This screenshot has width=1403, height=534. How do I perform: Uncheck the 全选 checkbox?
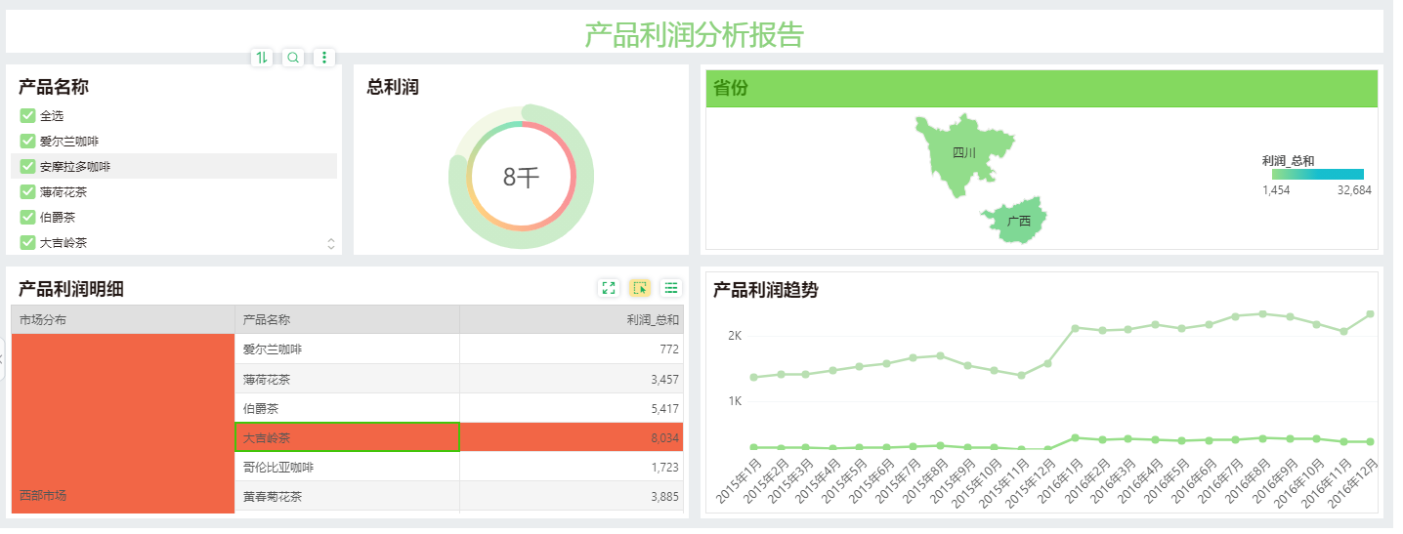tap(27, 116)
